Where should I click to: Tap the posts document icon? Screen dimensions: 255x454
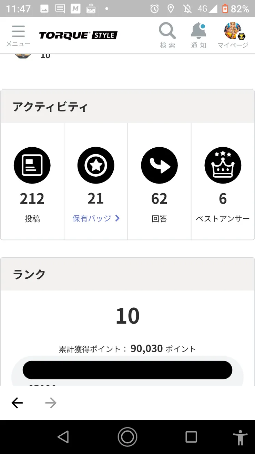pyautogui.click(x=32, y=166)
